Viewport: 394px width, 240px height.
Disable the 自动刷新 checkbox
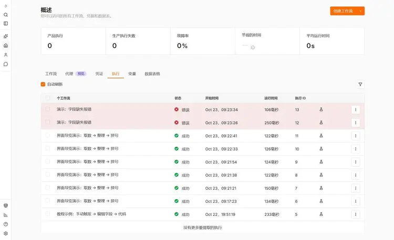43,84
